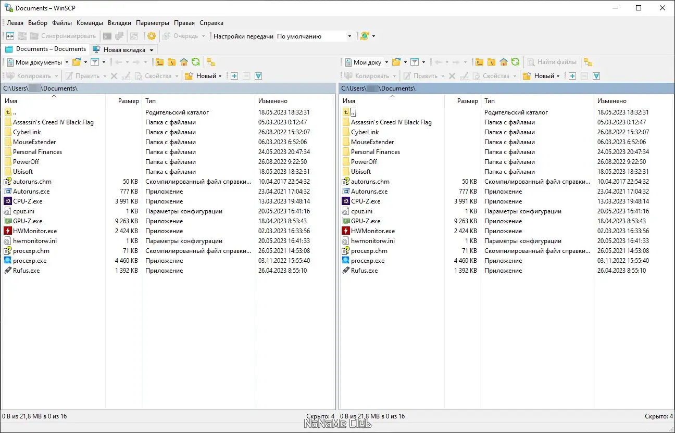
Task: Expand left panel filter dropdown arrow
Action: click(104, 62)
